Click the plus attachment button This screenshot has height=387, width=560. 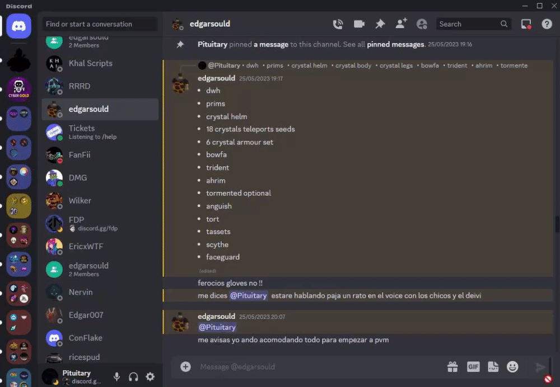pos(185,367)
